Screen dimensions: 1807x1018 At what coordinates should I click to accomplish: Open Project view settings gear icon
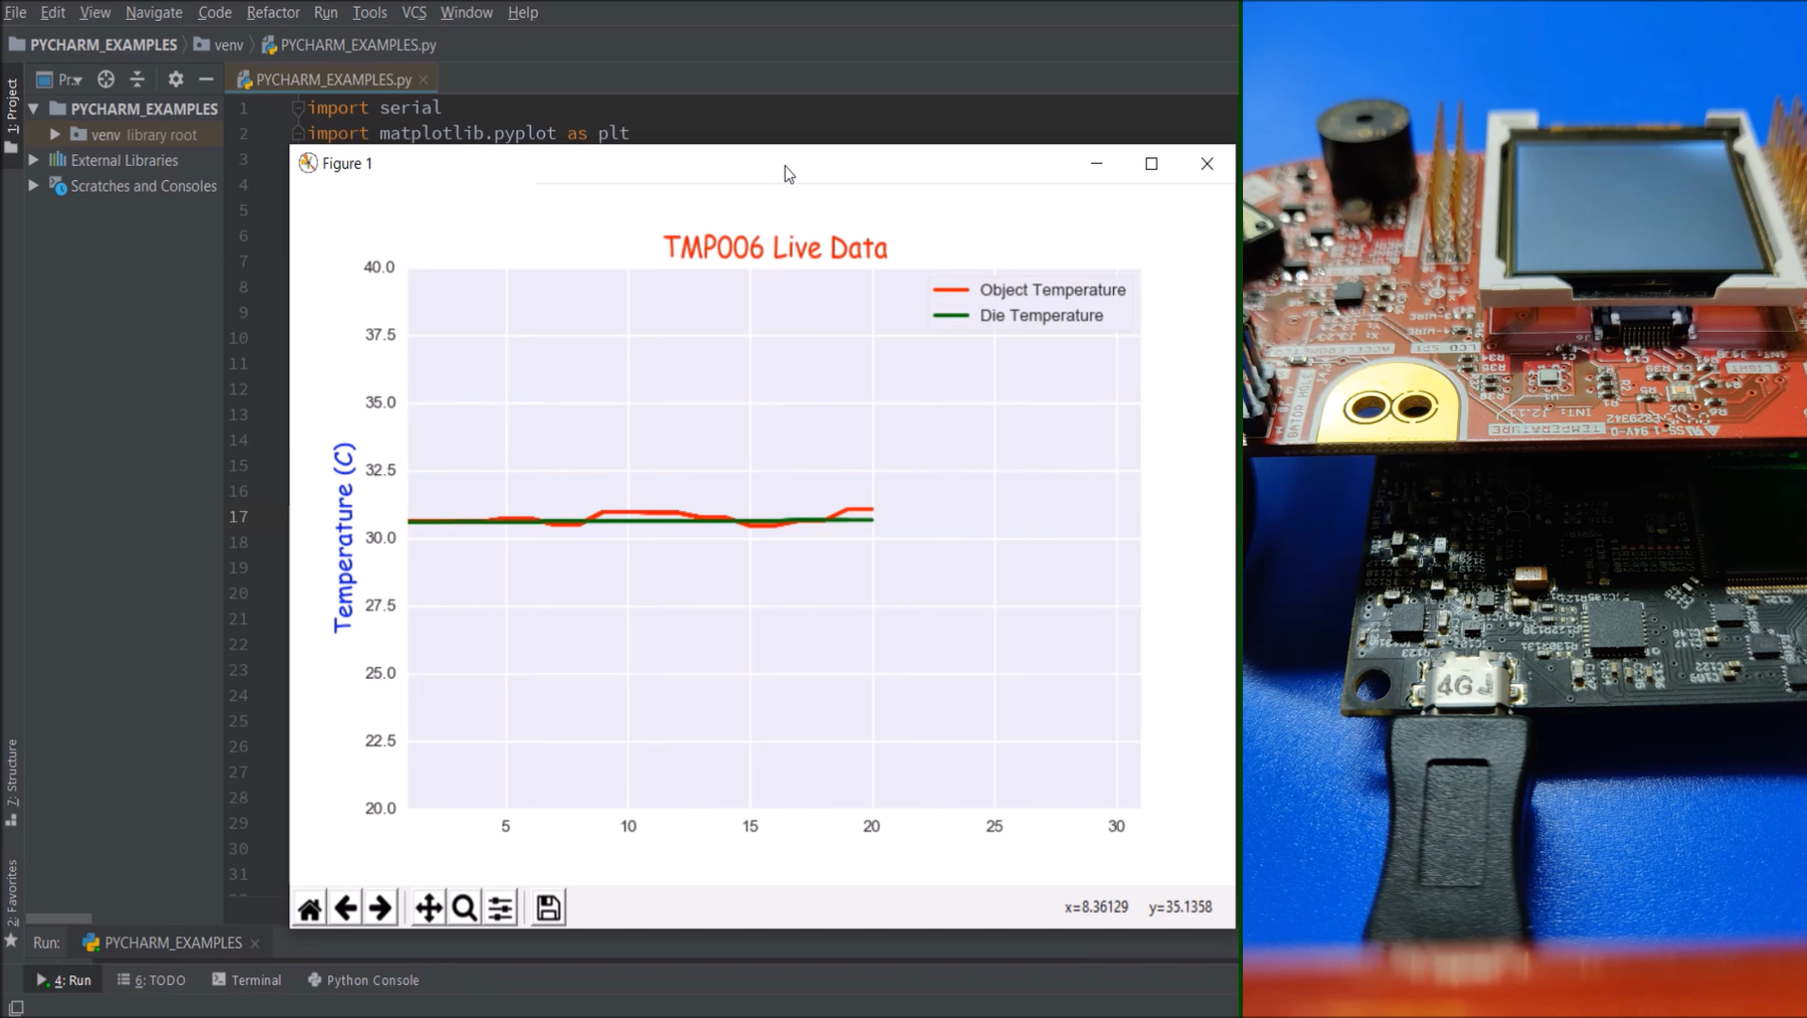pos(175,79)
